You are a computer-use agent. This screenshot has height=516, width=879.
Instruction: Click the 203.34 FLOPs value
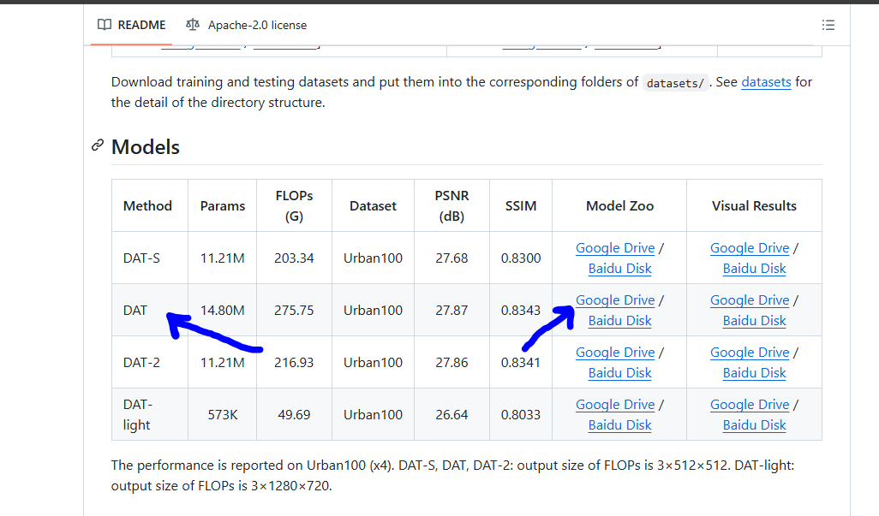tap(294, 258)
